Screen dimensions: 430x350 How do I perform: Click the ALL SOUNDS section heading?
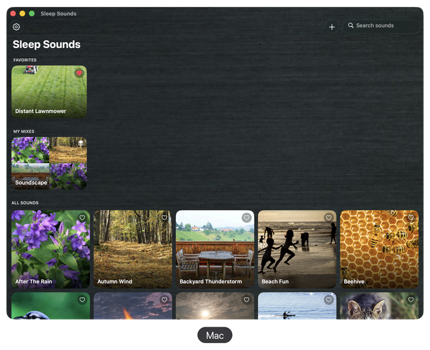(25, 203)
